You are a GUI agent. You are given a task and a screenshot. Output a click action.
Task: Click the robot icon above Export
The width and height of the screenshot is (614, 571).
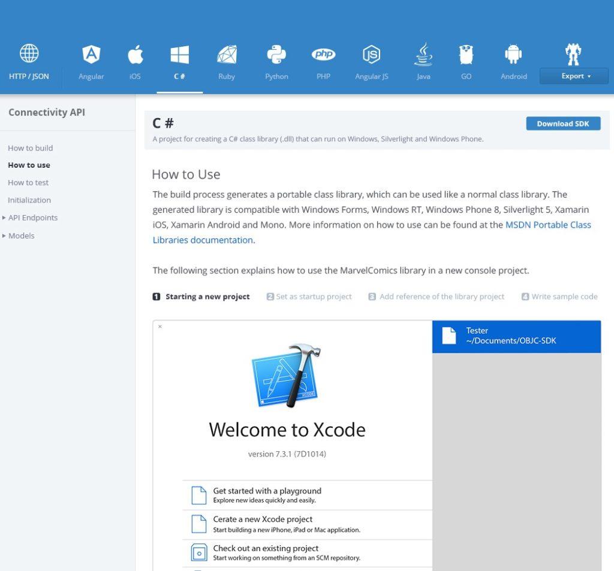coord(573,54)
